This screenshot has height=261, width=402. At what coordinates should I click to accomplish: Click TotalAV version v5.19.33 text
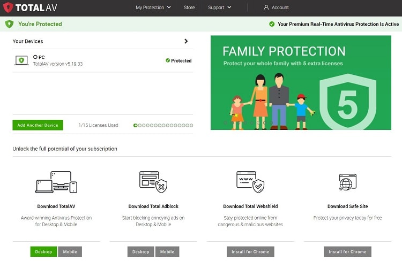[58, 64]
